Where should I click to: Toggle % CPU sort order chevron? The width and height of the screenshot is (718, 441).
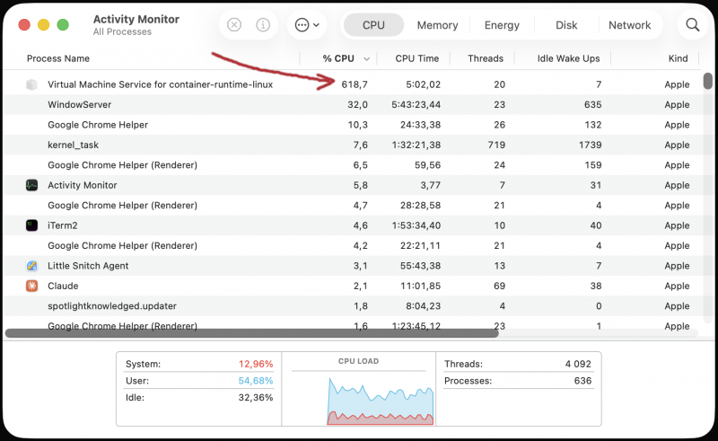point(366,59)
